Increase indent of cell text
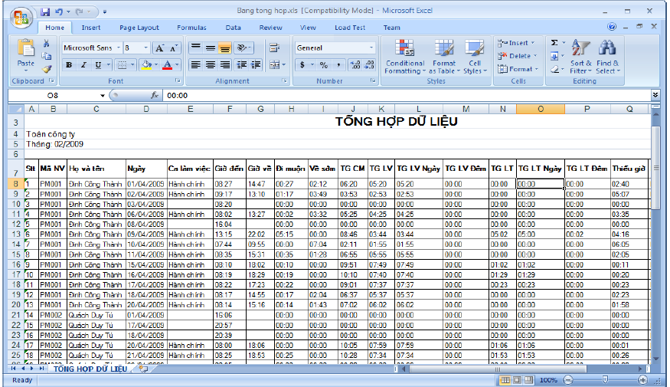Image resolution: width=670 pixels, height=387 pixels. (x=256, y=65)
